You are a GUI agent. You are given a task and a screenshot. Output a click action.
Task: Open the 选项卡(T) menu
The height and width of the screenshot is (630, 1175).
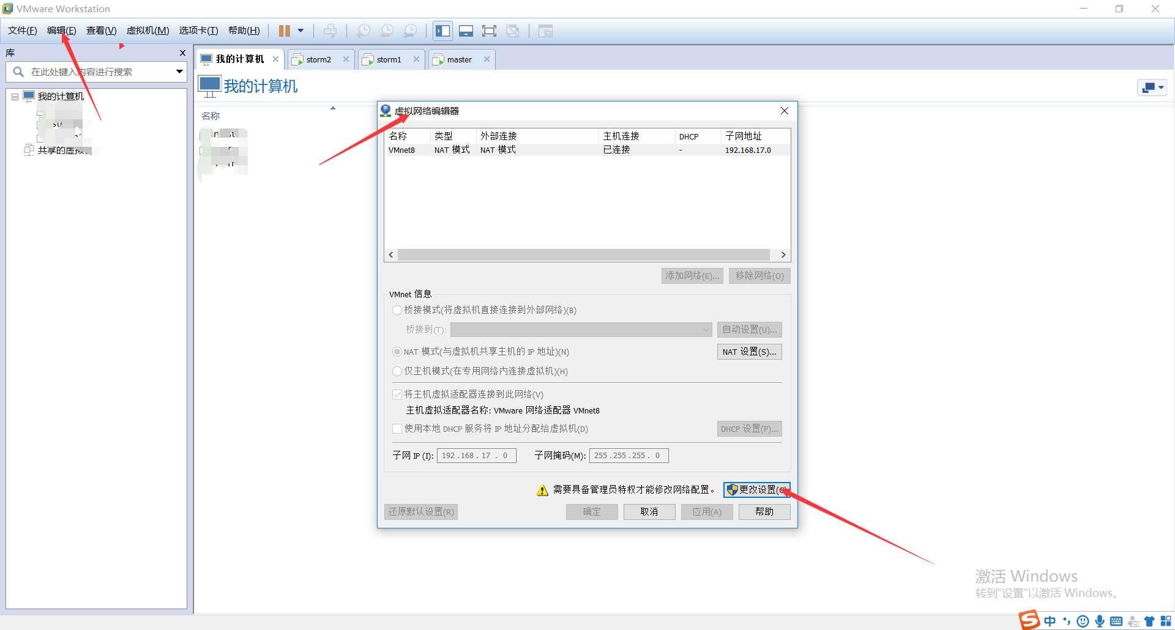coord(198,31)
